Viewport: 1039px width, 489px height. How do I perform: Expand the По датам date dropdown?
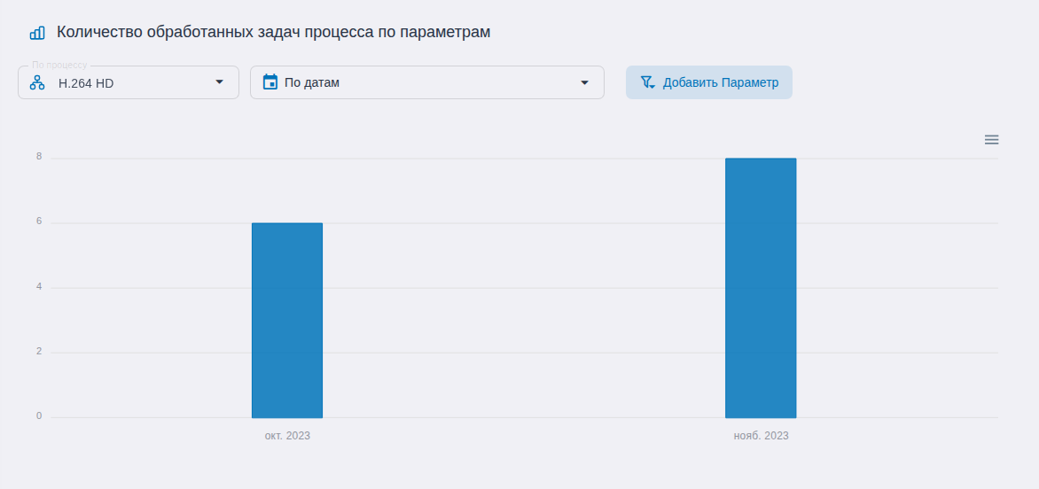[426, 82]
